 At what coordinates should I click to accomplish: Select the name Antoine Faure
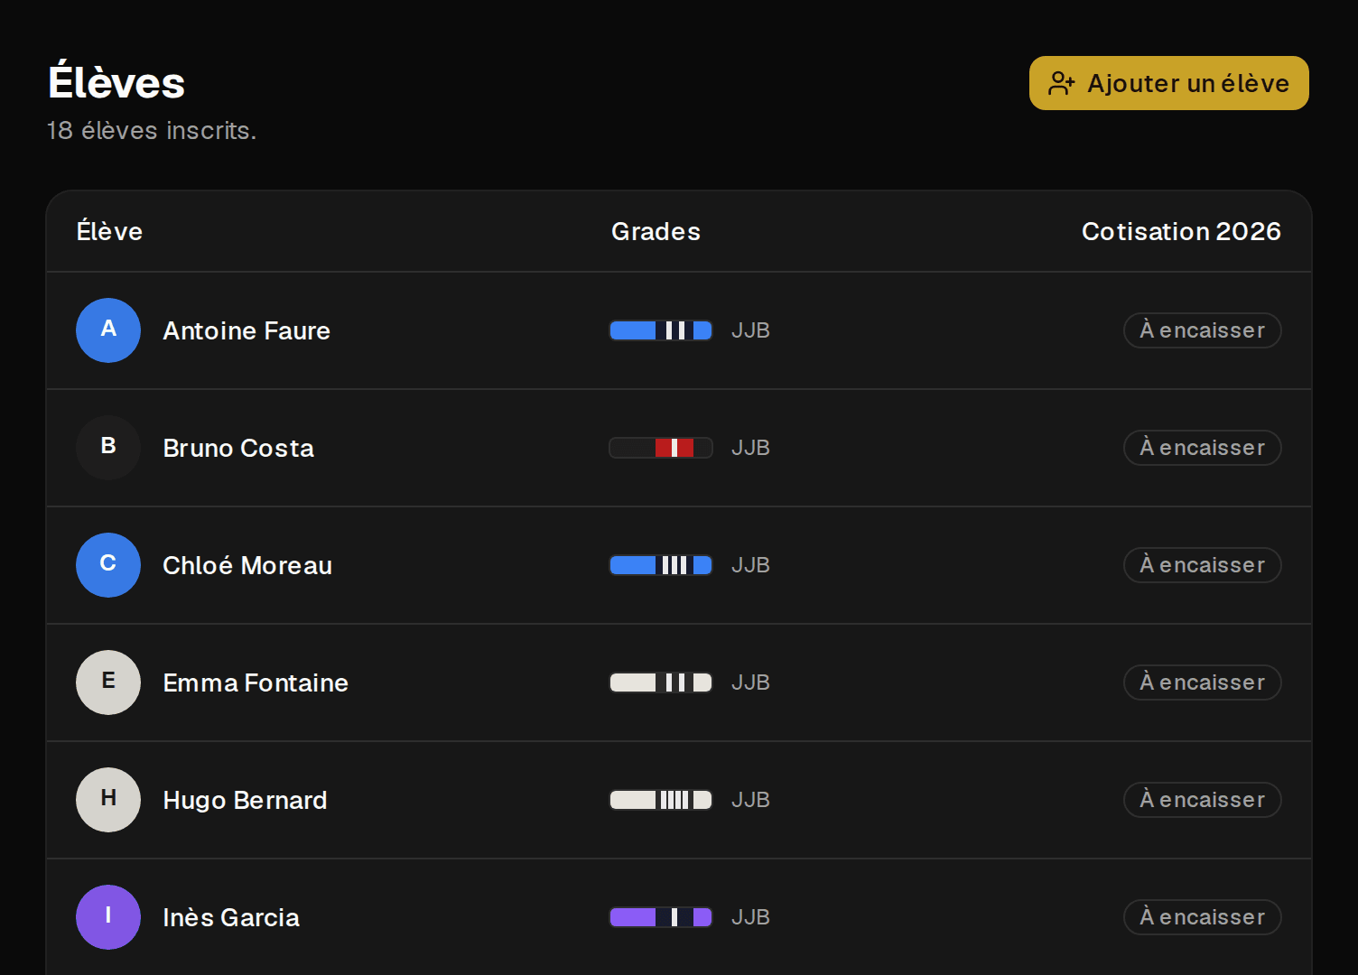coord(246,330)
